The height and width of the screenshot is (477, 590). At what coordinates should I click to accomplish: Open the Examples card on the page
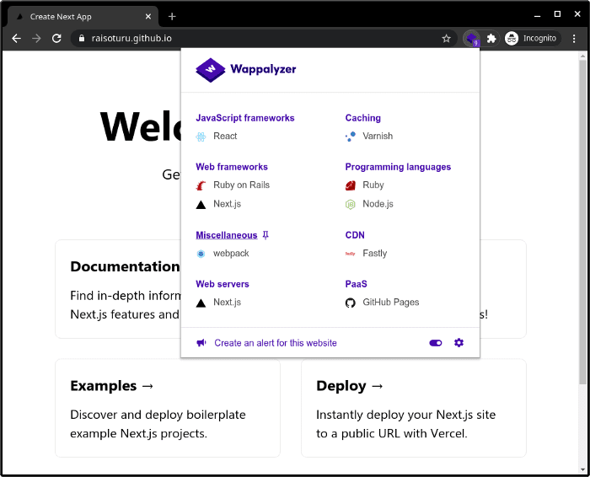tap(168, 408)
